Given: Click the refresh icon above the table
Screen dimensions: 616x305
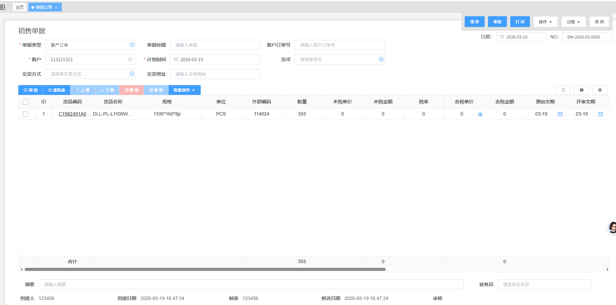Looking at the screenshot, I should click(563, 90).
